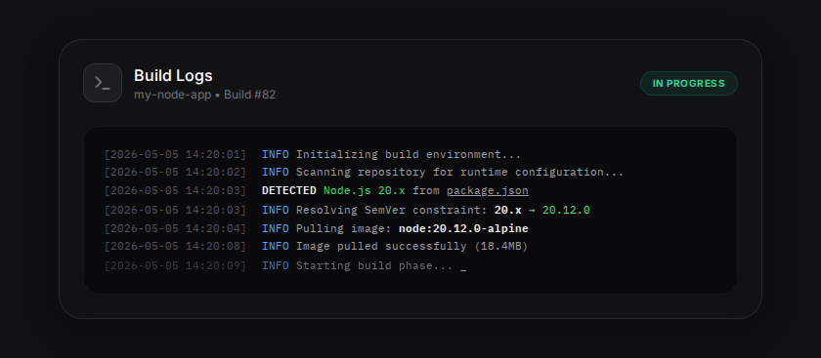
Task: Click the node:20.12.0-alpine image name
Action: pyautogui.click(x=463, y=228)
